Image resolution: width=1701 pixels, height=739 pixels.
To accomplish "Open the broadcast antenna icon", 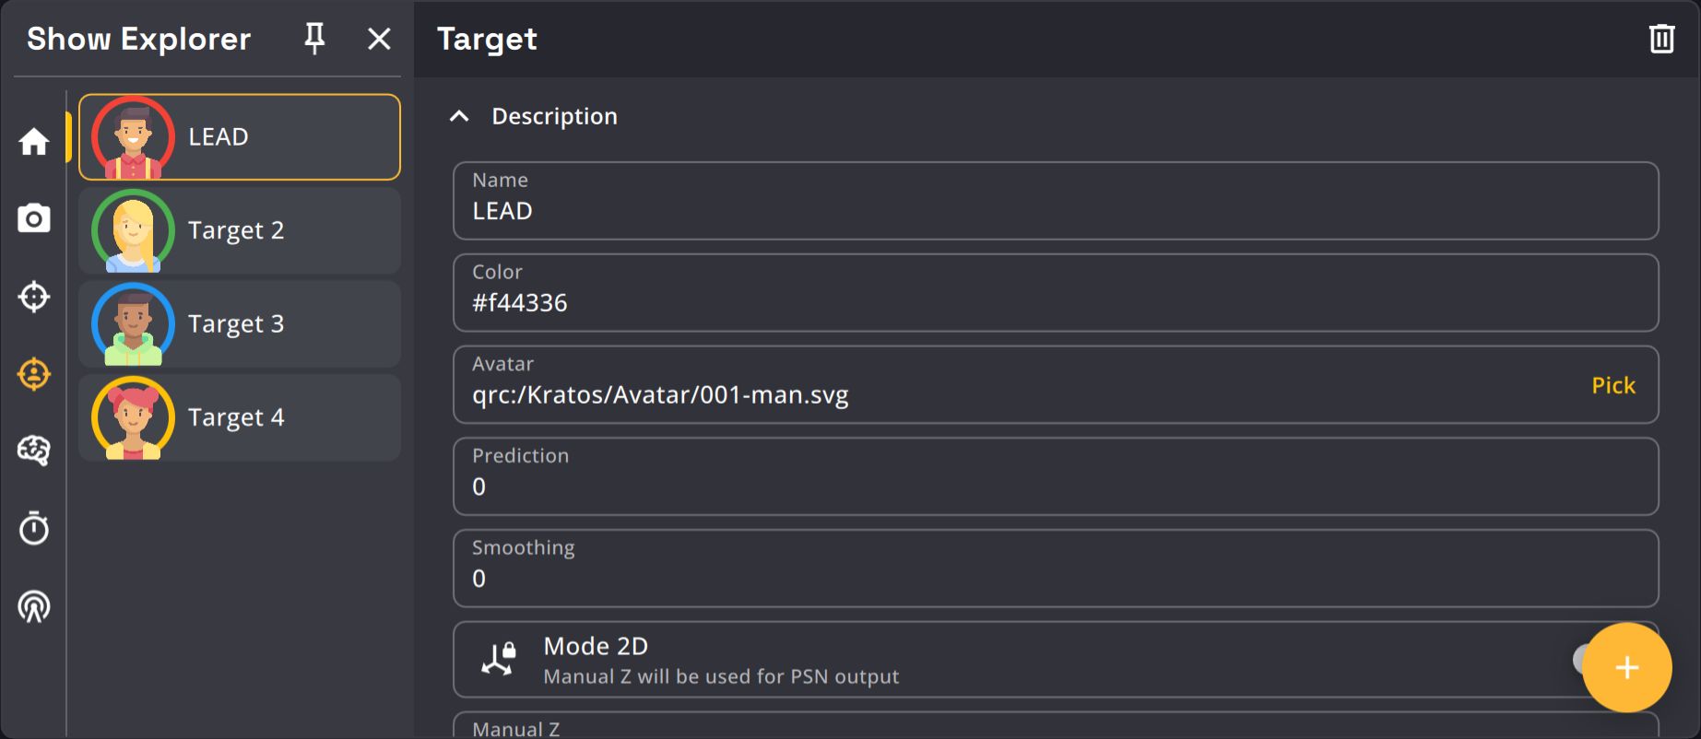I will [x=34, y=606].
